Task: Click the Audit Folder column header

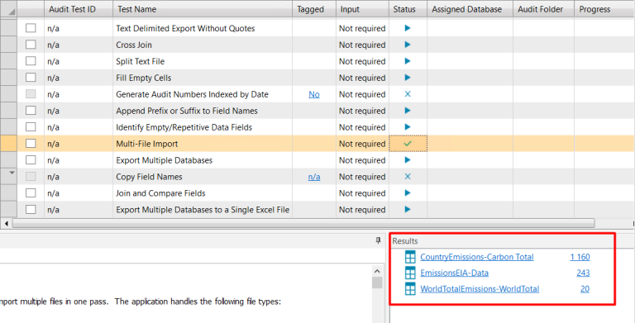Action: click(x=543, y=9)
